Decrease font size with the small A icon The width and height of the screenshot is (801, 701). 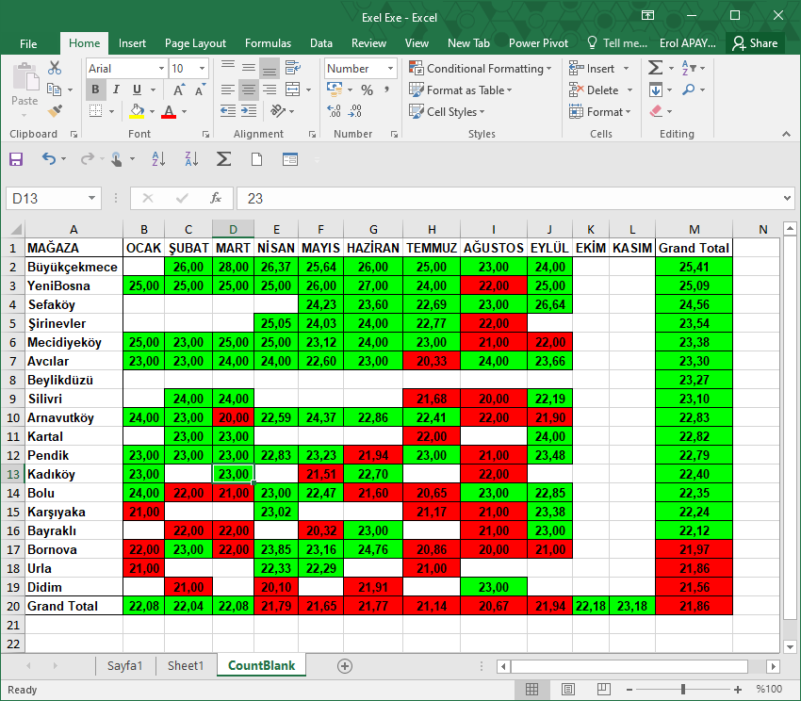coord(200,90)
